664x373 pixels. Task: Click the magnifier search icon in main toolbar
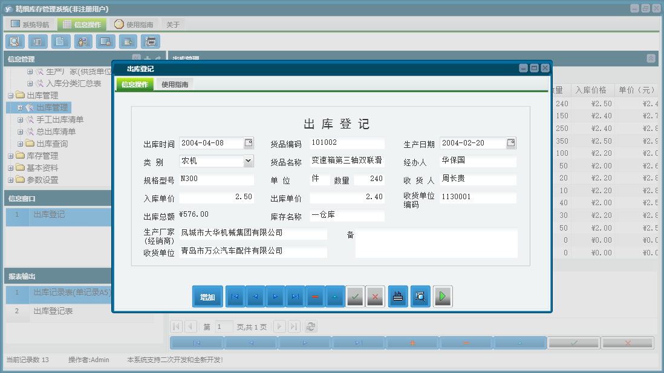[x=15, y=42]
